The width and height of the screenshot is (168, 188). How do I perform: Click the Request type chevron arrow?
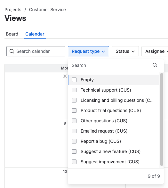[103, 52]
